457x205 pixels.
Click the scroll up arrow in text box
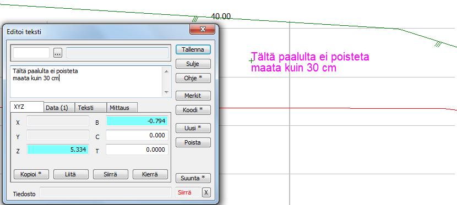click(166, 71)
